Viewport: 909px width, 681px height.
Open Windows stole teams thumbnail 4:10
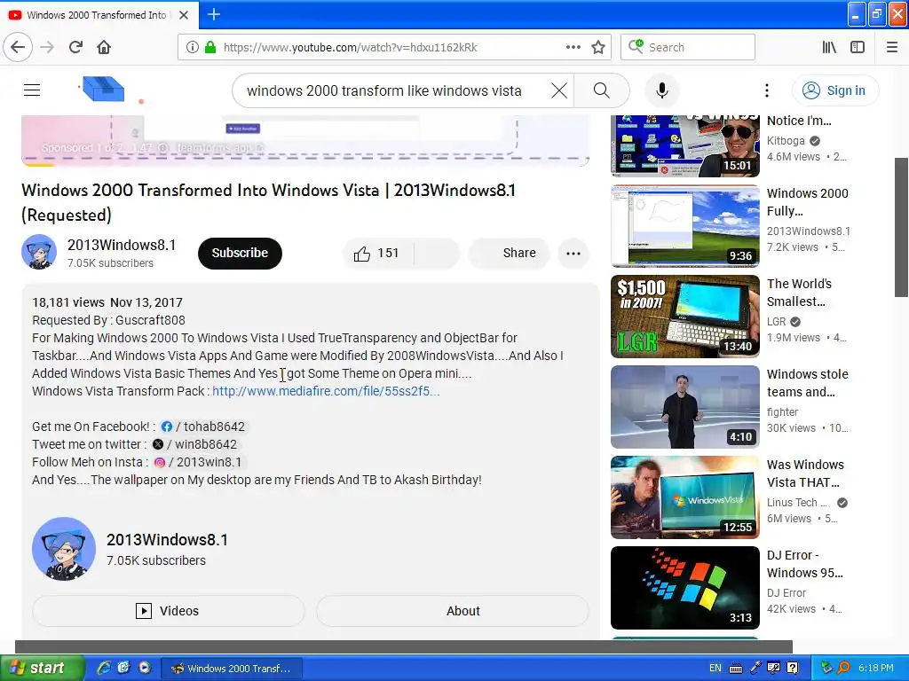(x=685, y=406)
